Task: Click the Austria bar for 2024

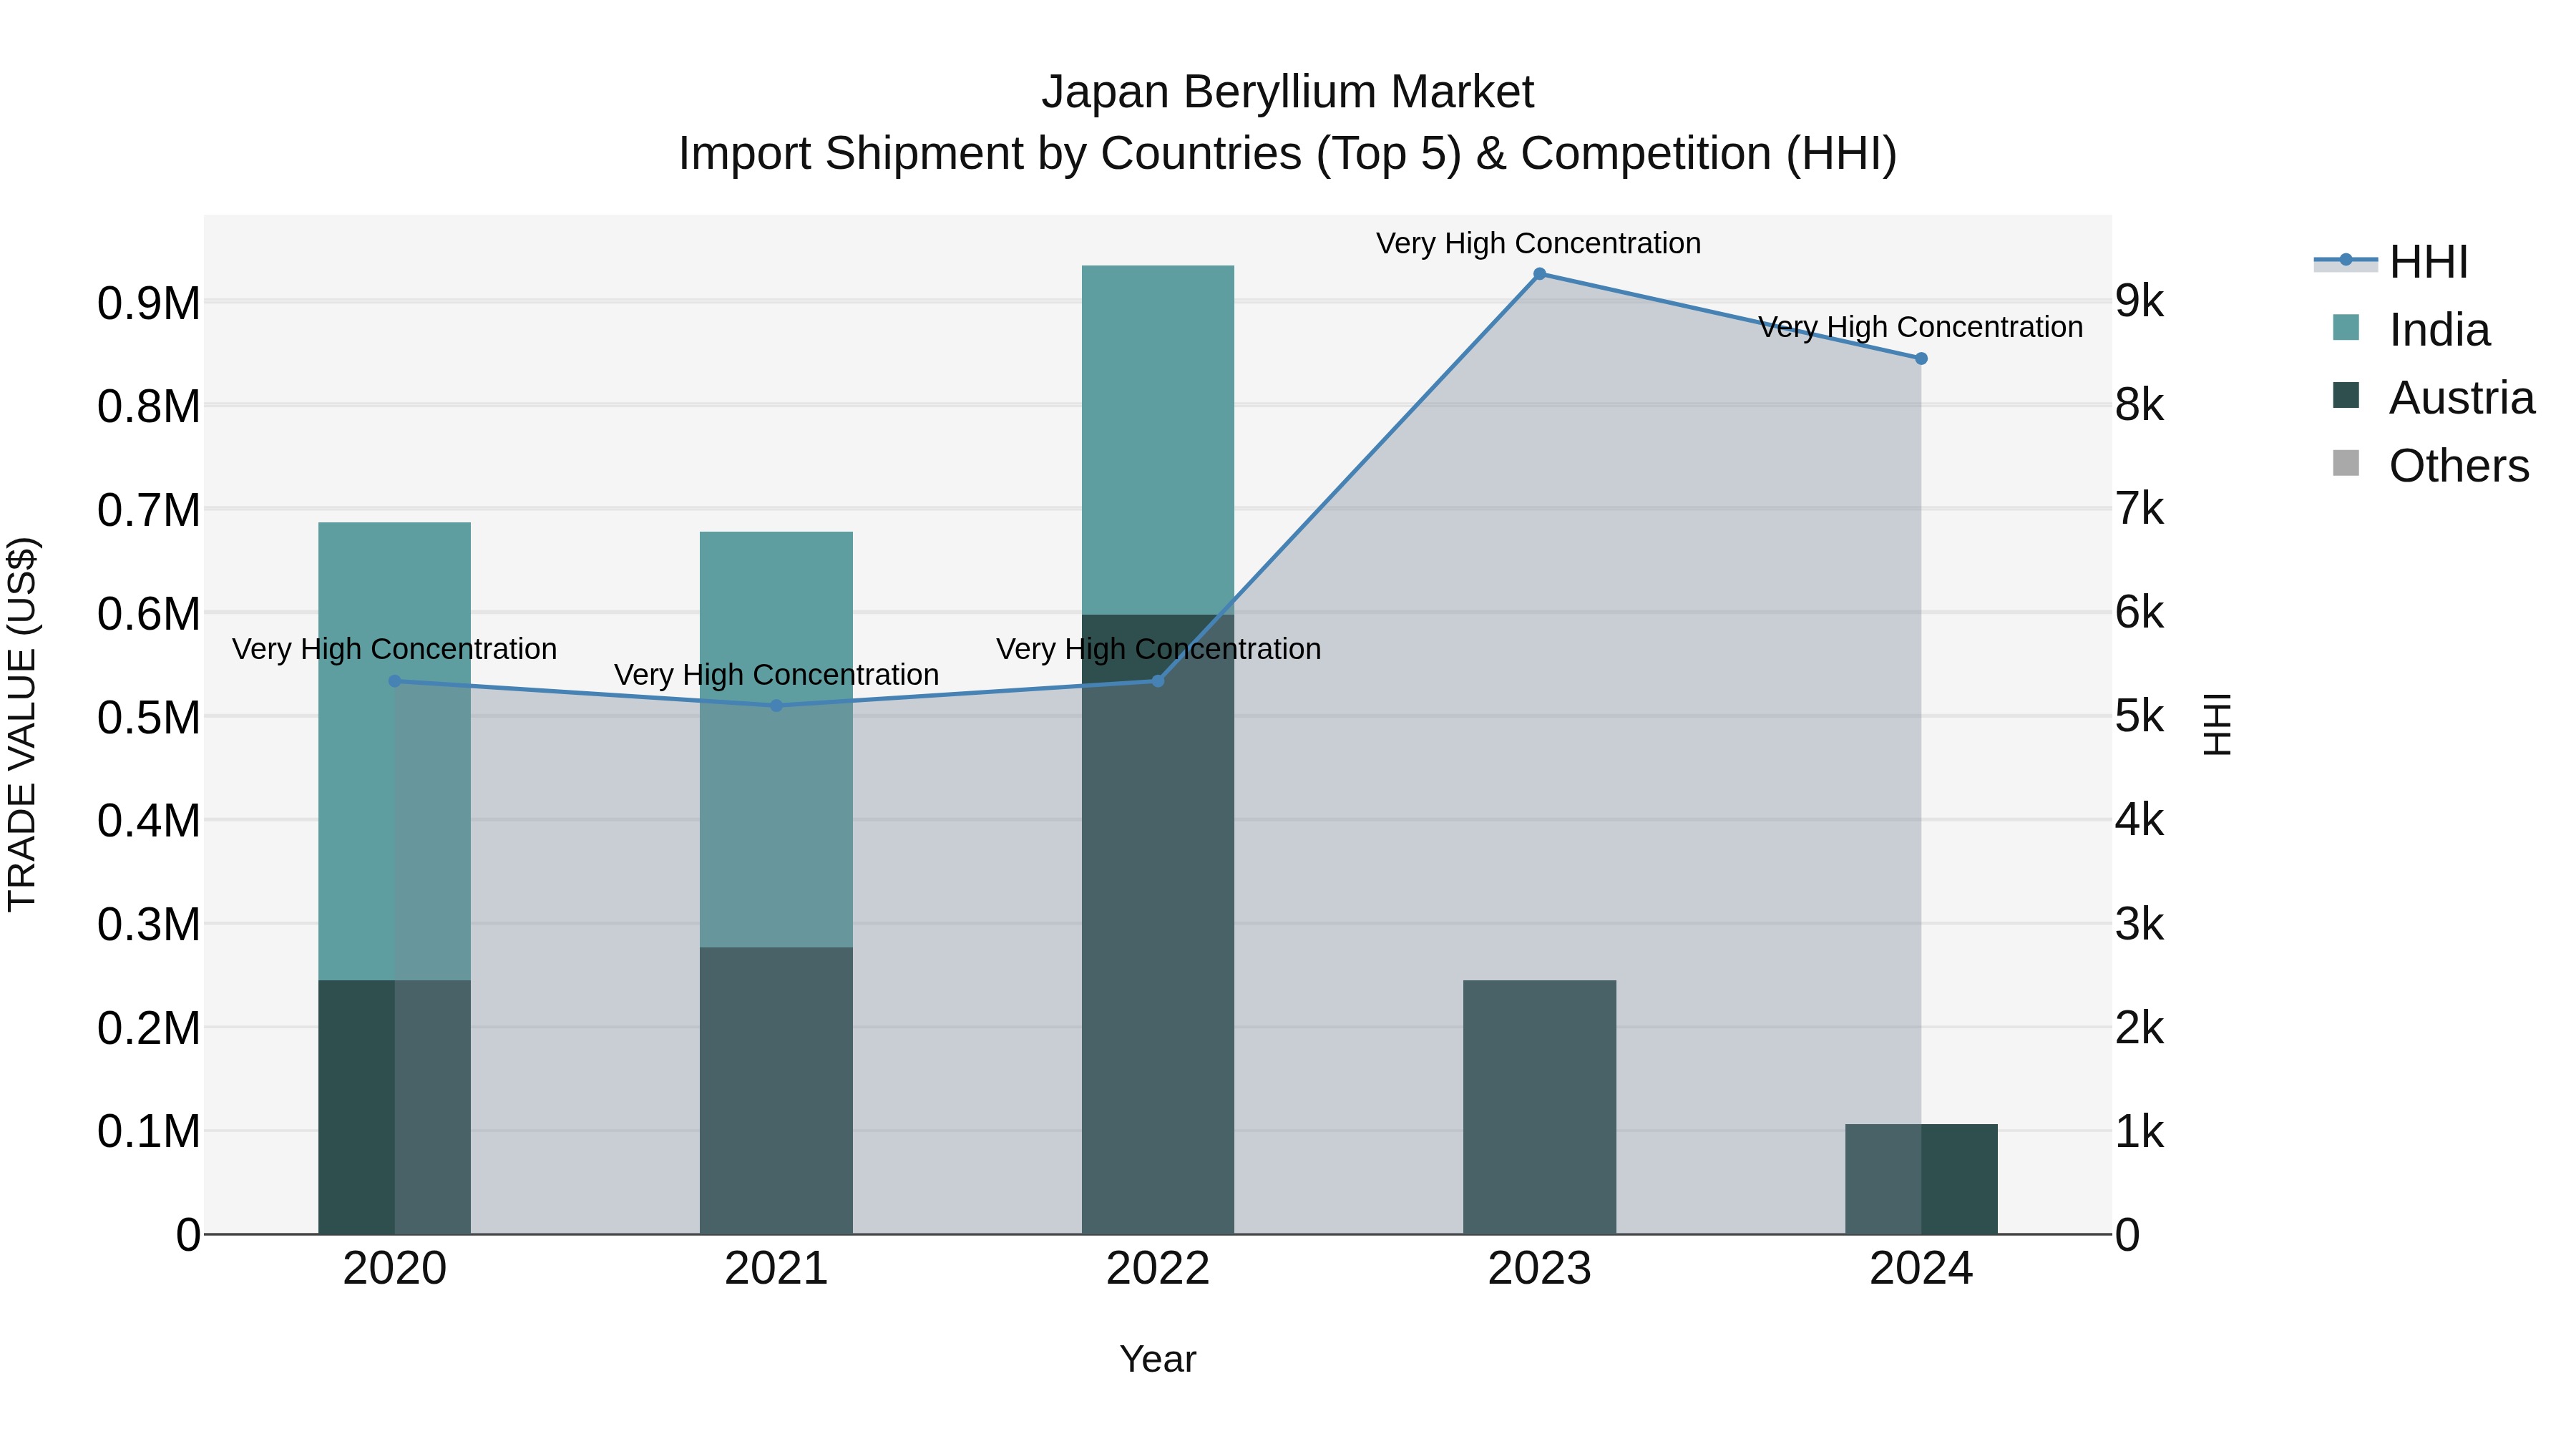Action: point(1921,1179)
